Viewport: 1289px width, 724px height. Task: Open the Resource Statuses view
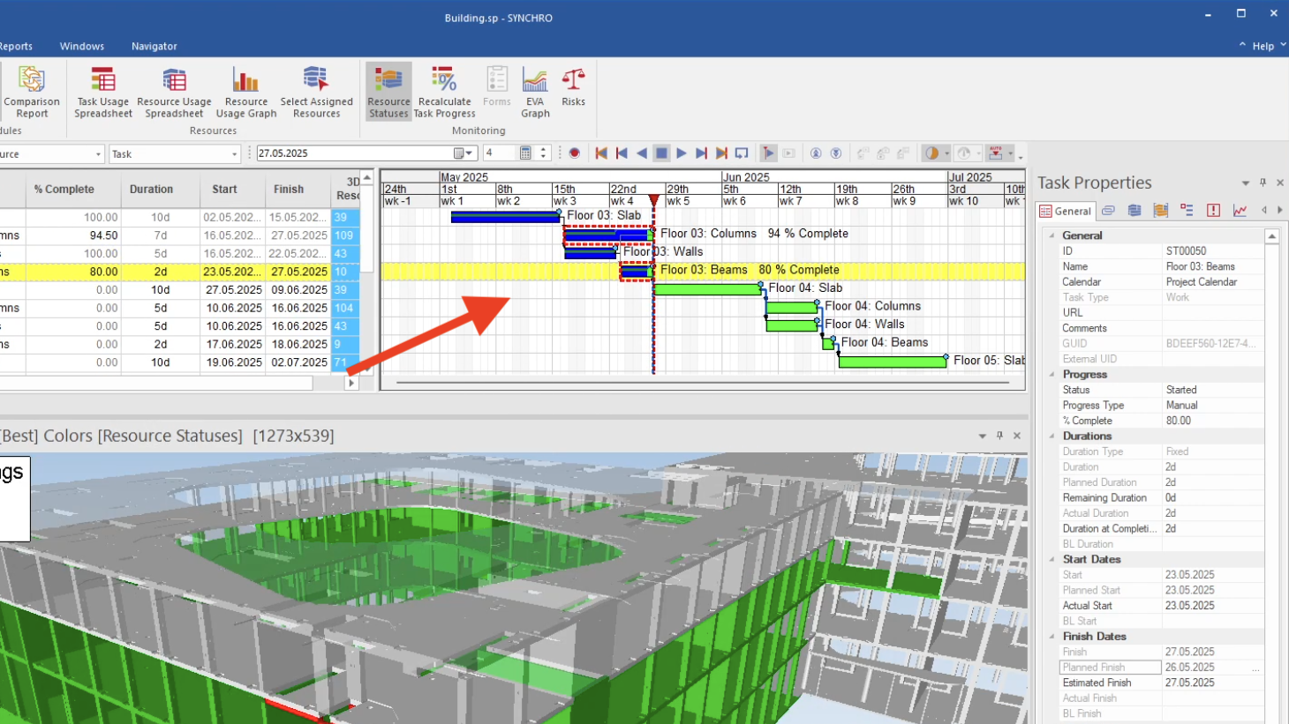(x=388, y=91)
